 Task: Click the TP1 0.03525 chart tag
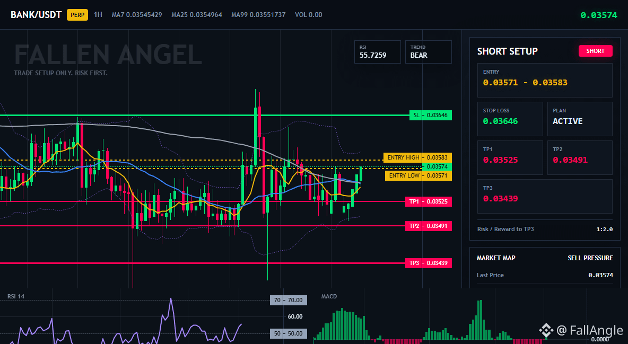point(428,201)
